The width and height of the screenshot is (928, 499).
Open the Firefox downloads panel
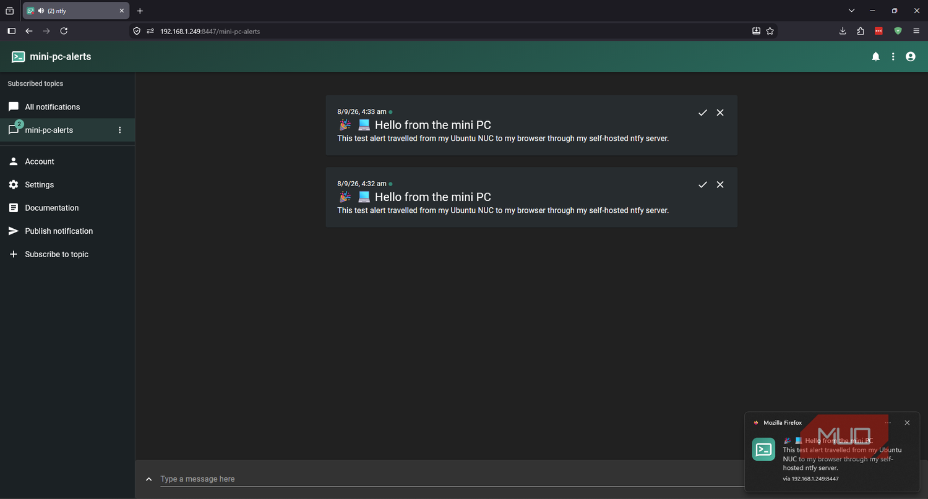843,31
